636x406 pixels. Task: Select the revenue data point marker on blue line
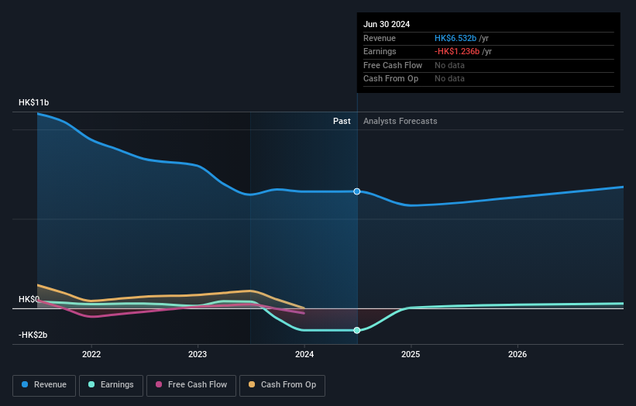coord(357,191)
